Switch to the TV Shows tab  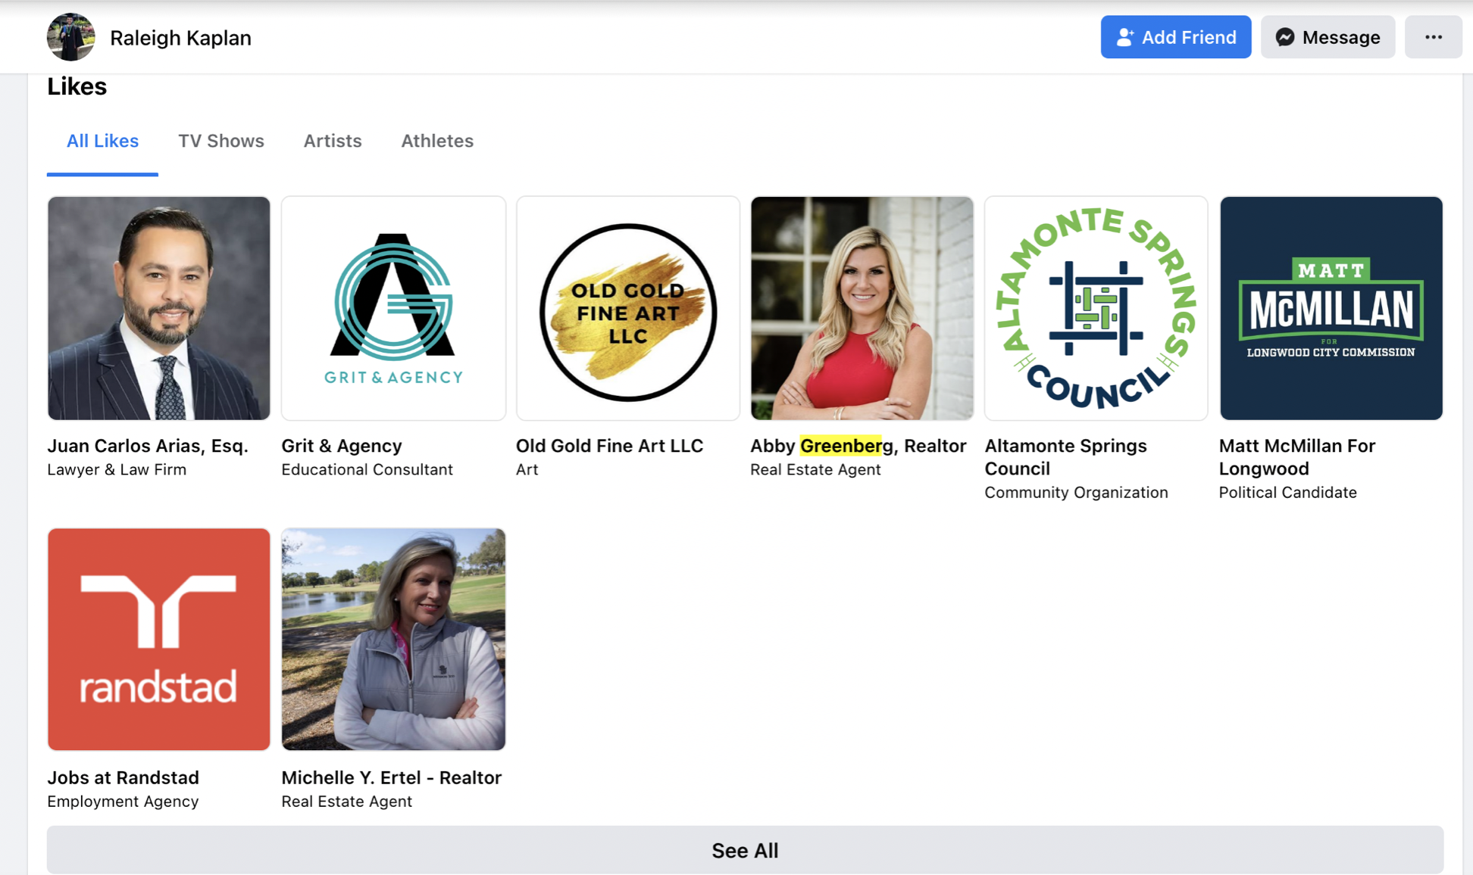click(221, 141)
